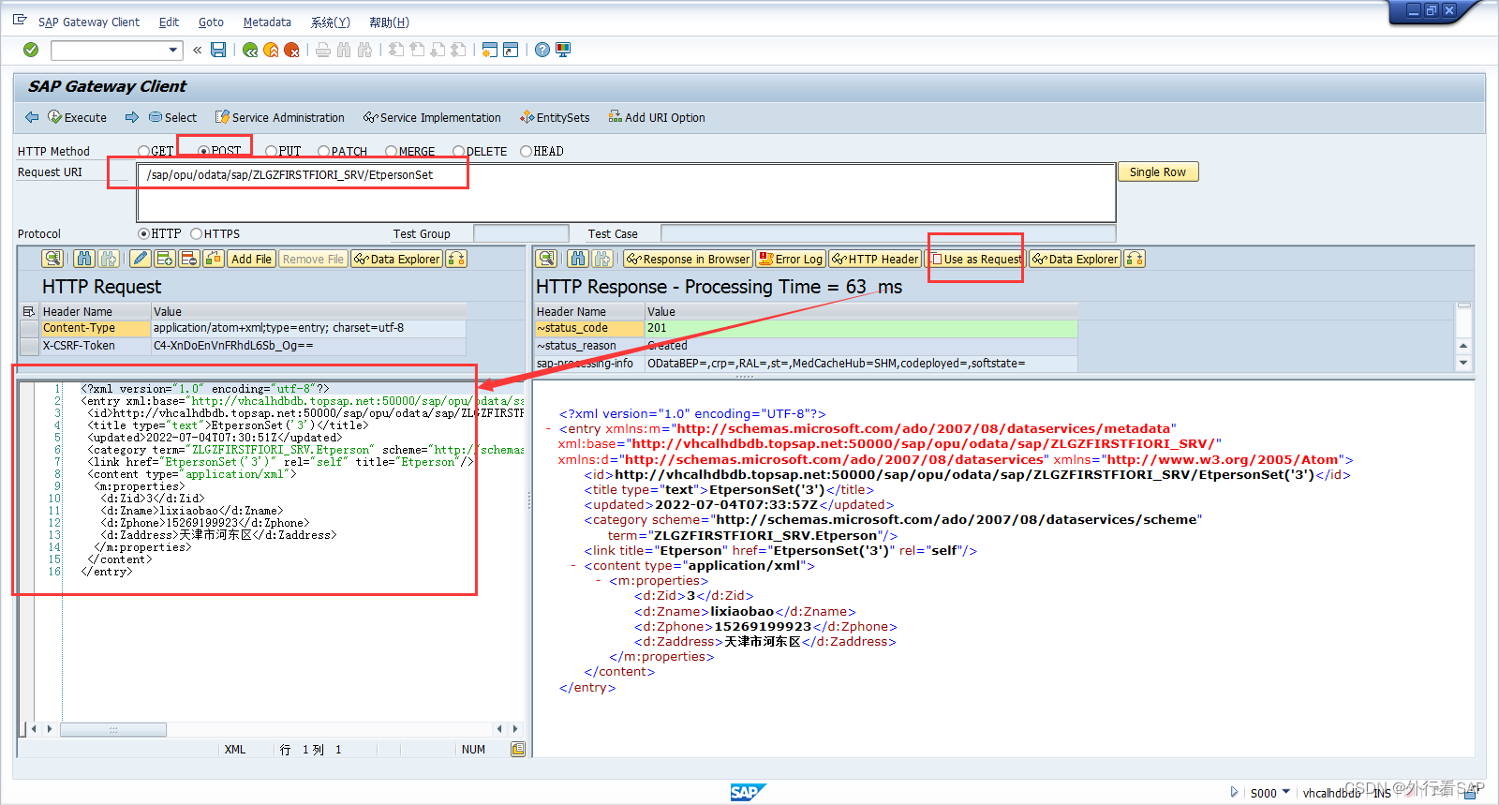Open the SAP Gateway Client menu
This screenshot has height=805, width=1499.
pyautogui.click(x=89, y=22)
